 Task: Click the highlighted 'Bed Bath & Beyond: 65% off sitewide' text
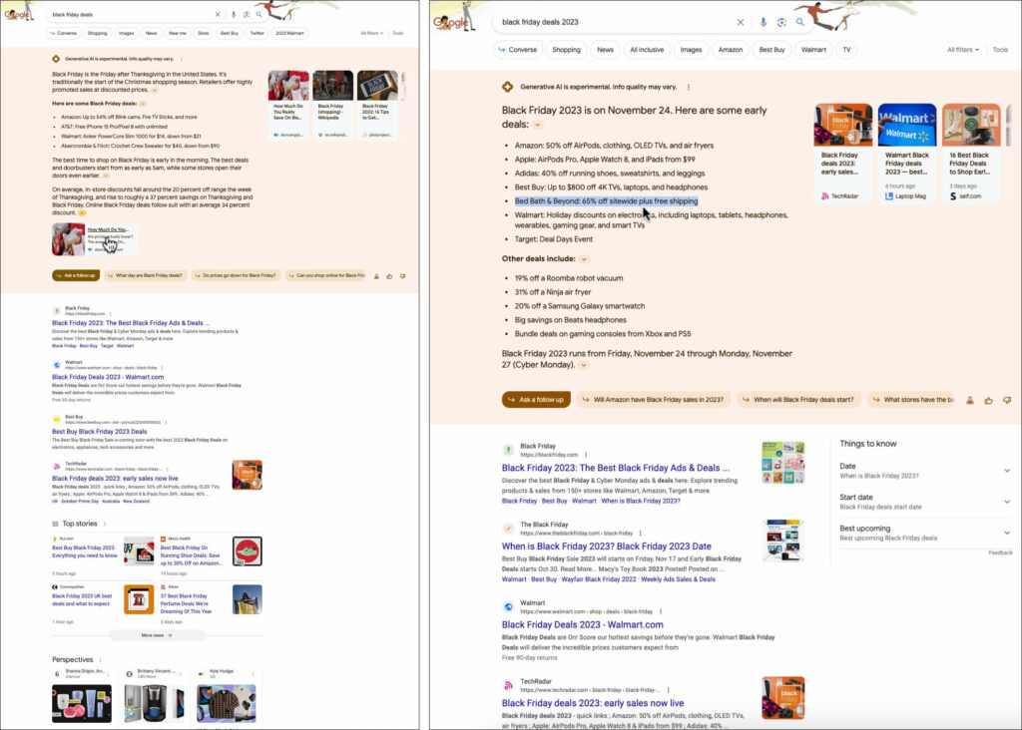coord(606,201)
